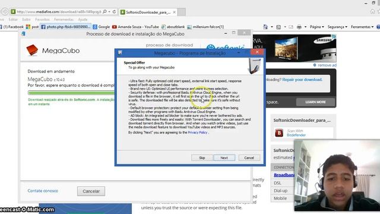Open the Favoritos menu
This screenshot has width=380, height=214.
pyautogui.click(x=42, y=20)
